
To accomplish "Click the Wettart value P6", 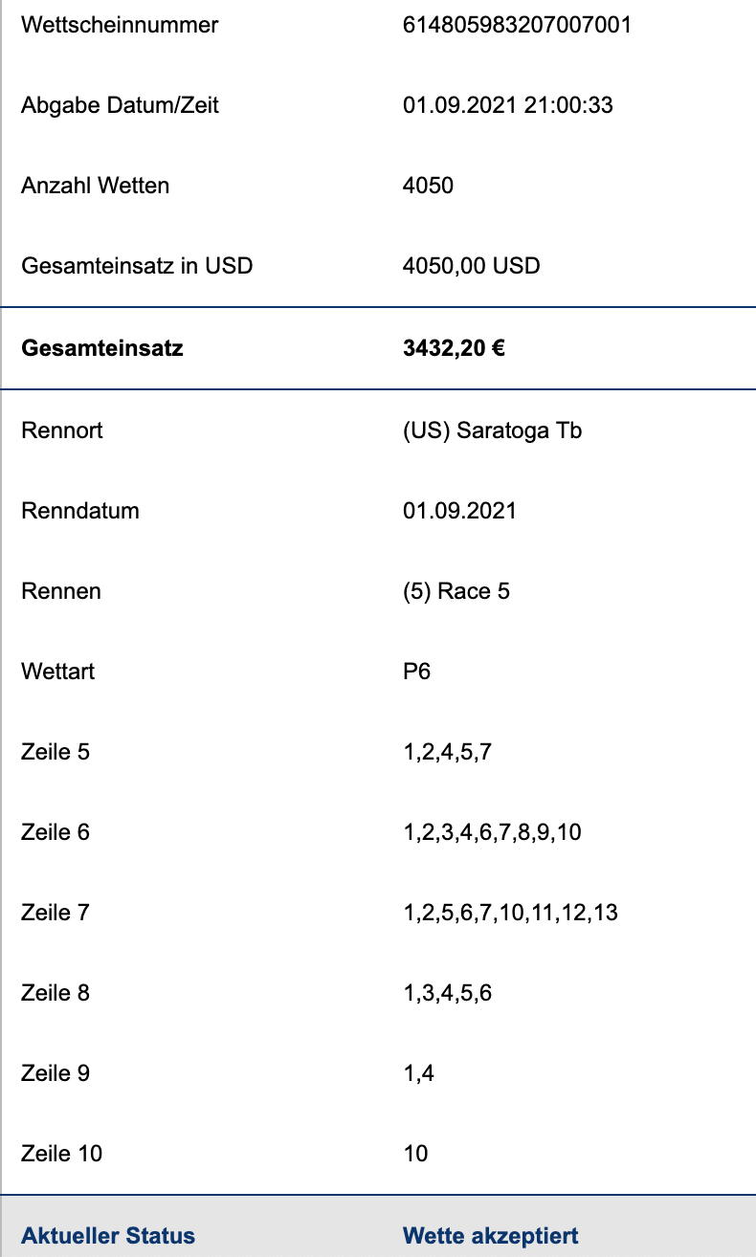I will 417,672.
